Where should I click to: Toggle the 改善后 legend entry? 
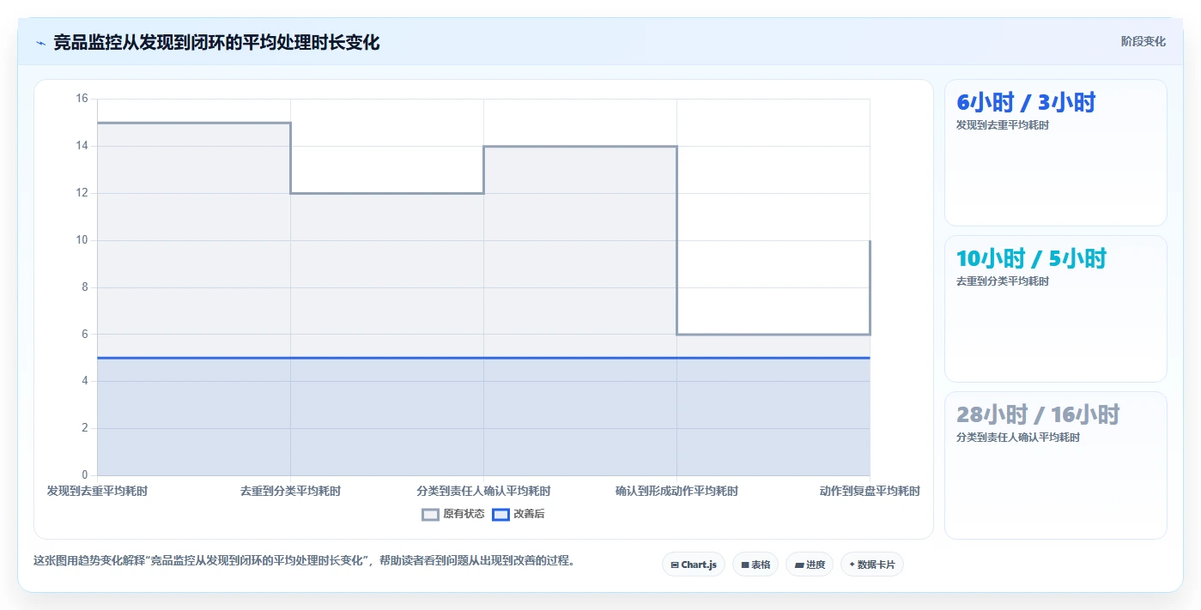(x=519, y=514)
